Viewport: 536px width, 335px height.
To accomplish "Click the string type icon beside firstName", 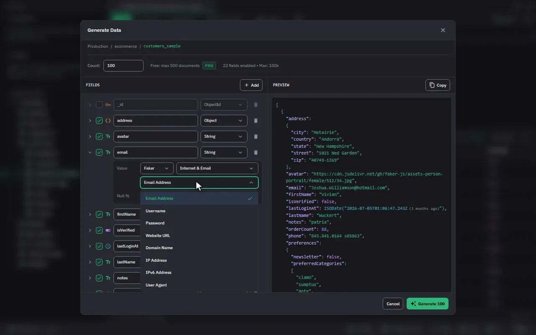I will (108, 214).
